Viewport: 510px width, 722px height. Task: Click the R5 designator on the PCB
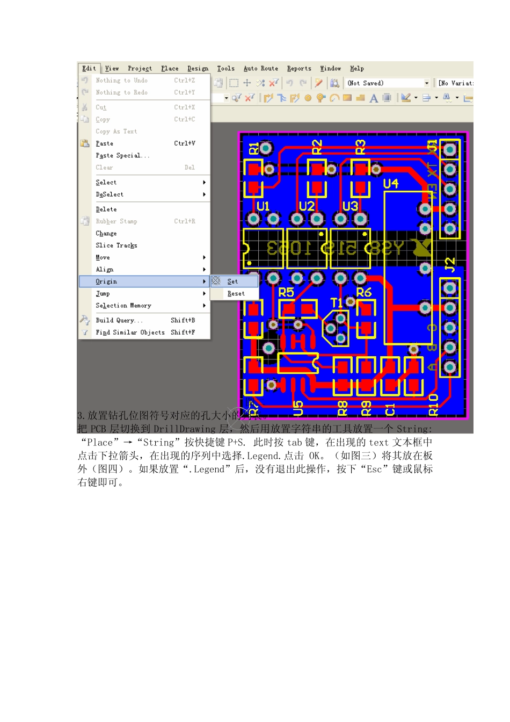coord(286,292)
